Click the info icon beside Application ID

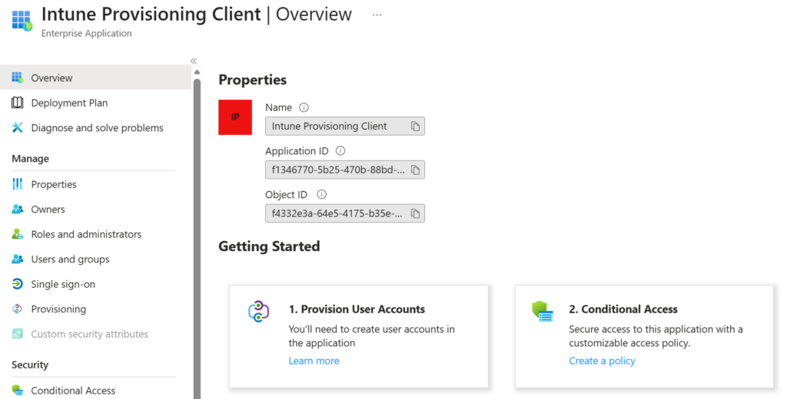[340, 151]
